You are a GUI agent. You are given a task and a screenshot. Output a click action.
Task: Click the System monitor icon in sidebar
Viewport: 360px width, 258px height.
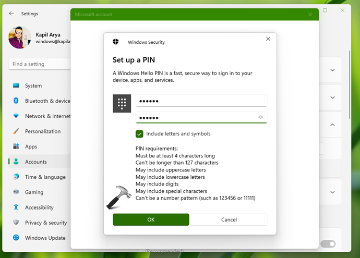[x=16, y=85]
